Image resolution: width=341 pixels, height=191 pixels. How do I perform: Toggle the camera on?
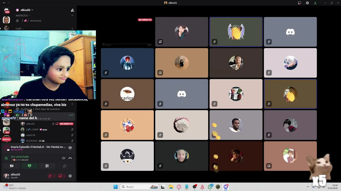(x=12, y=166)
